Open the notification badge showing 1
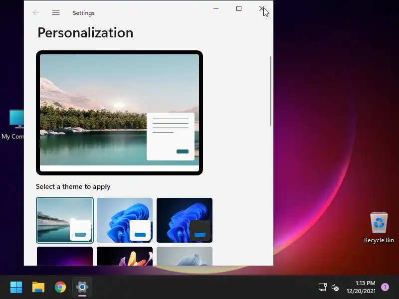 point(385,287)
